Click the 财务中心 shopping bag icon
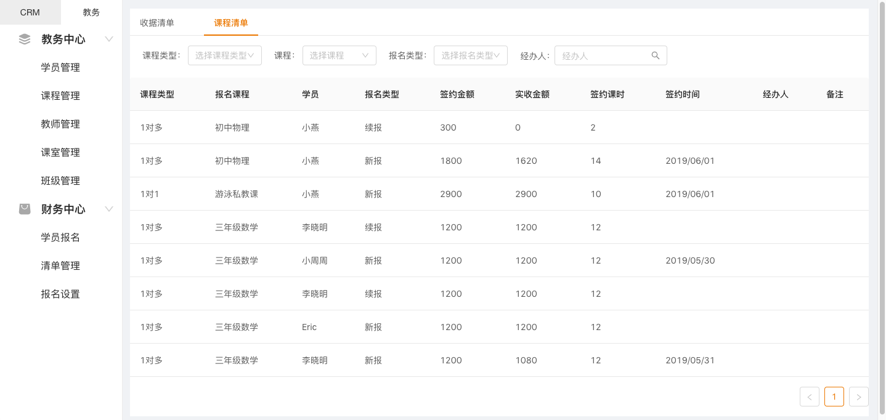 click(x=25, y=209)
